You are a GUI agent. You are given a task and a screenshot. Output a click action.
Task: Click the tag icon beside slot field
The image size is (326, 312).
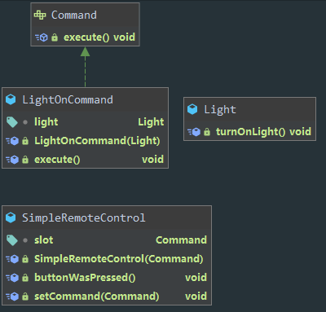[x=12, y=240]
